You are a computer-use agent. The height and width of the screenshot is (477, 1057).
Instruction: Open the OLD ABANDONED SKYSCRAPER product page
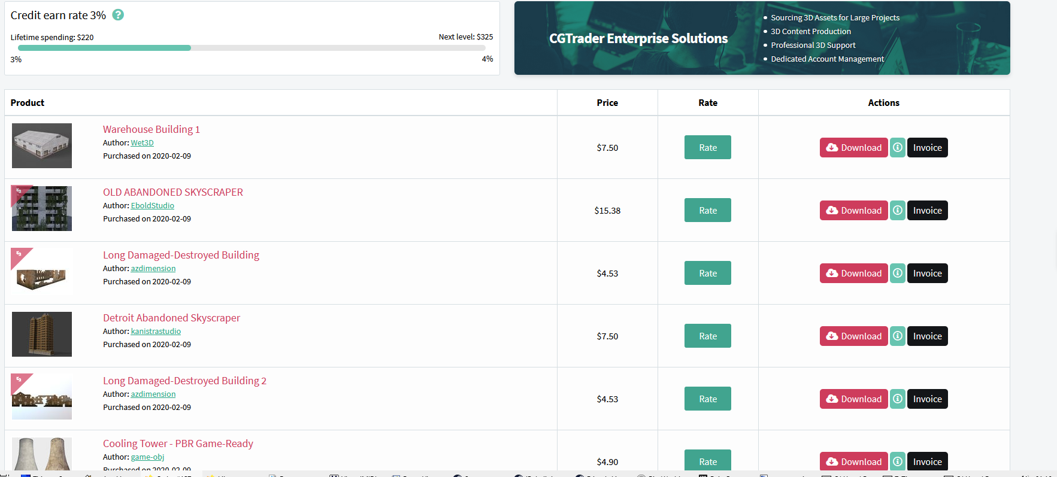pos(172,192)
